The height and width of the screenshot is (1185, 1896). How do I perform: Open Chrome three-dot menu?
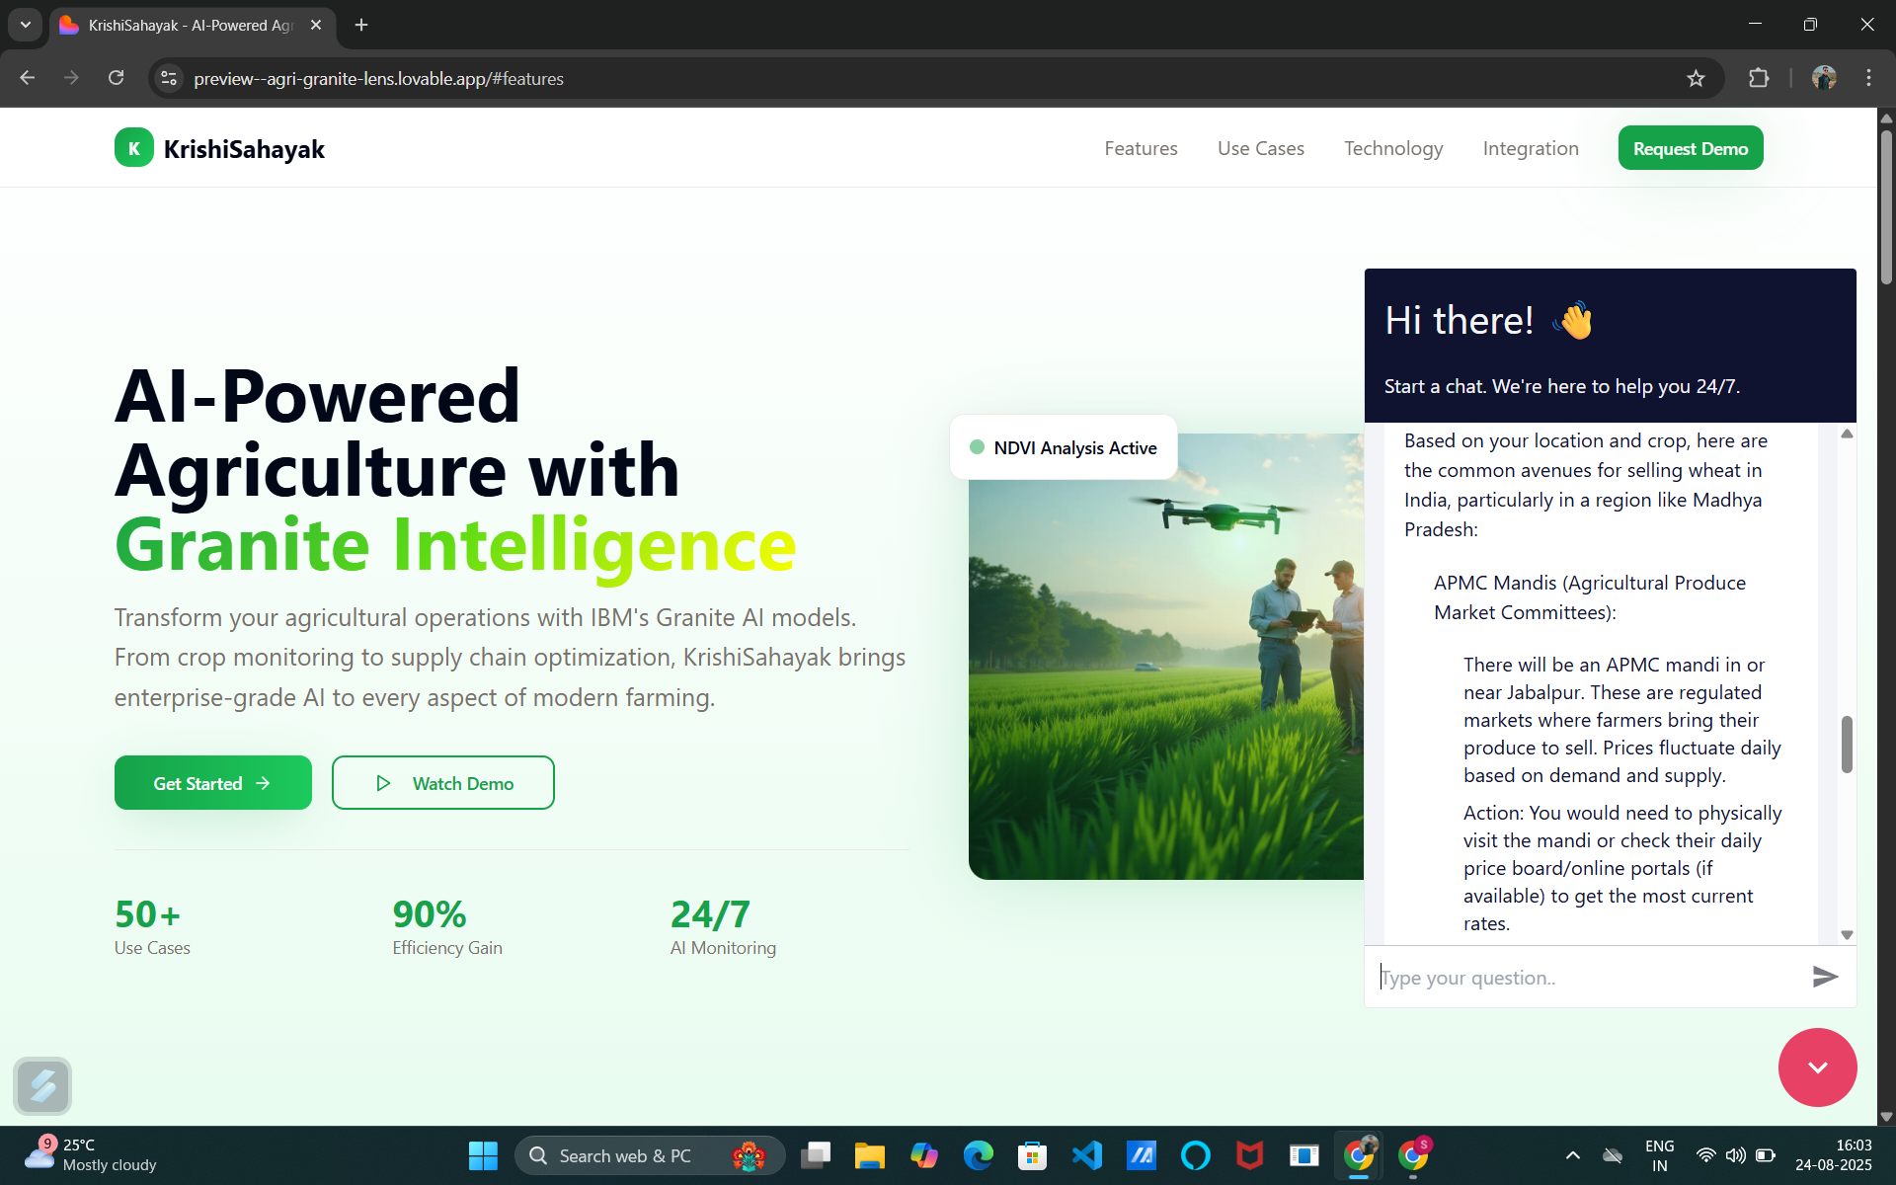(x=1868, y=78)
